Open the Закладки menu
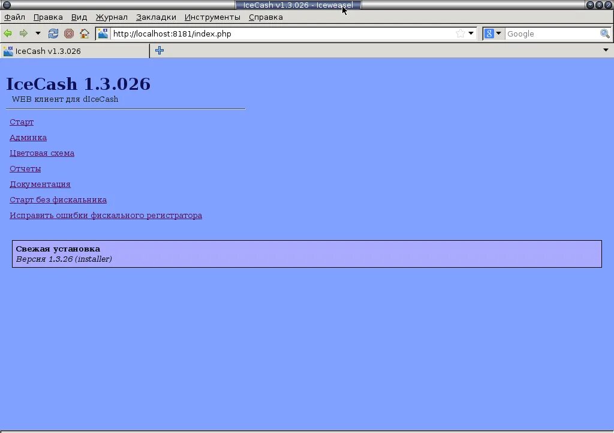The height and width of the screenshot is (433, 614). (x=156, y=17)
